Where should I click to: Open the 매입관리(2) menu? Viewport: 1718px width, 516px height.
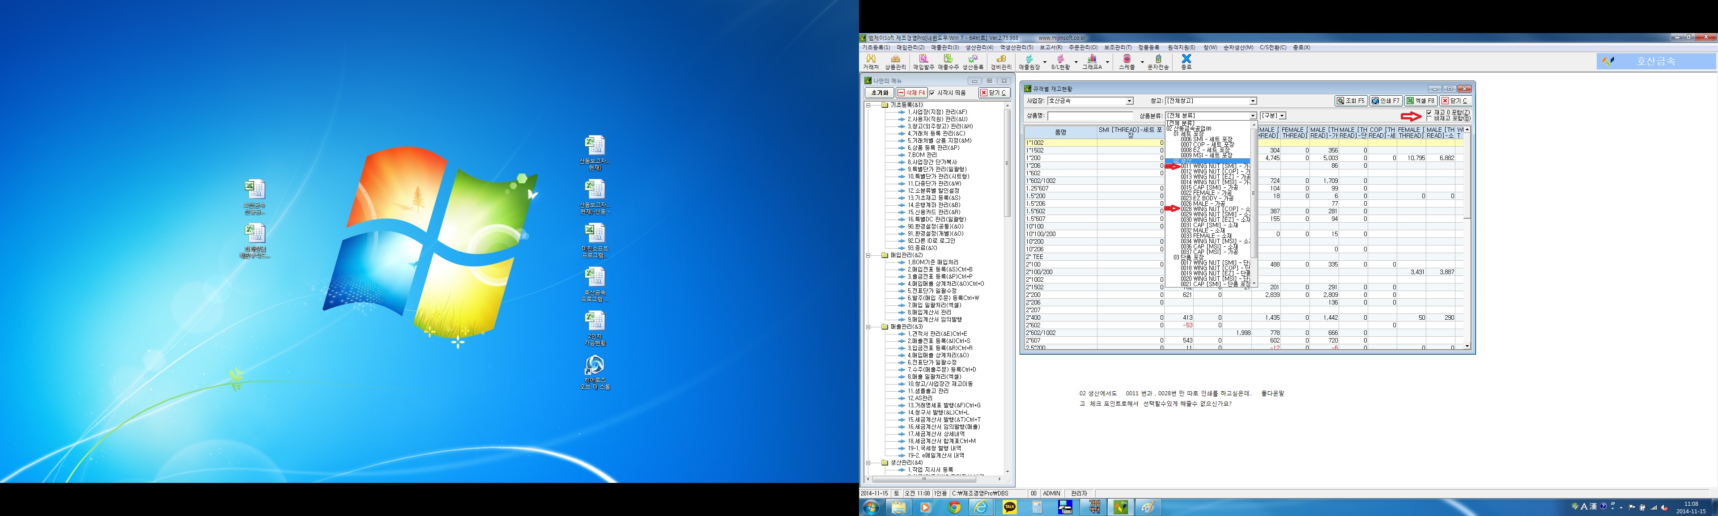[910, 47]
